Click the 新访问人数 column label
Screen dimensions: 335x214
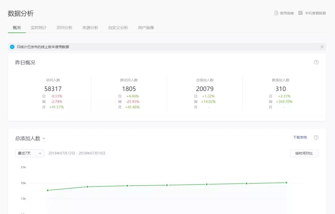[129, 80]
